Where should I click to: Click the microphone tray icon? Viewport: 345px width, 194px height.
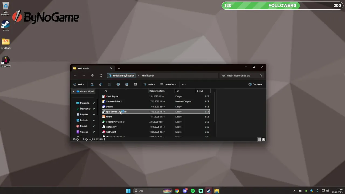click(x=318, y=191)
